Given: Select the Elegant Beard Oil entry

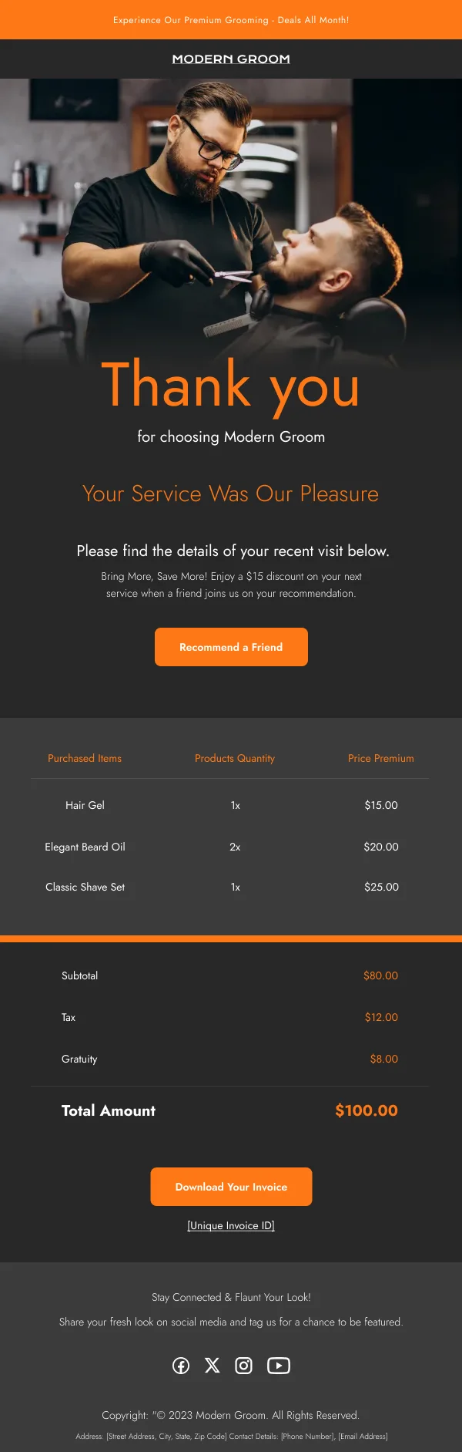Looking at the screenshot, I should tap(85, 847).
